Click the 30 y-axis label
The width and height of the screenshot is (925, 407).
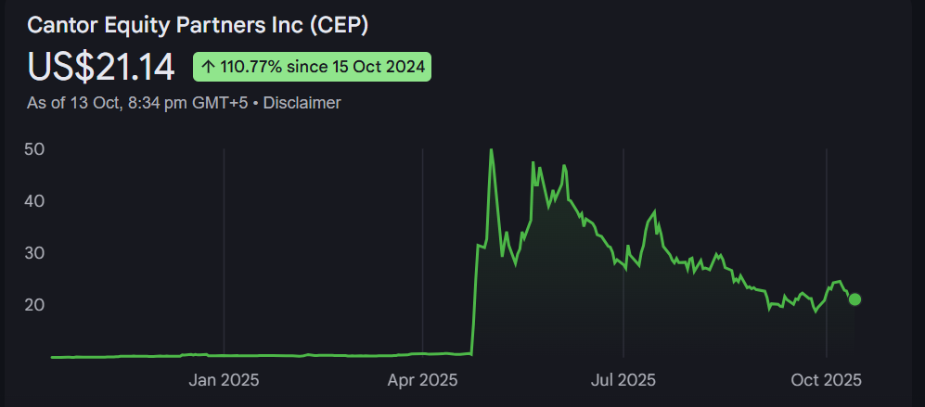[x=37, y=253]
